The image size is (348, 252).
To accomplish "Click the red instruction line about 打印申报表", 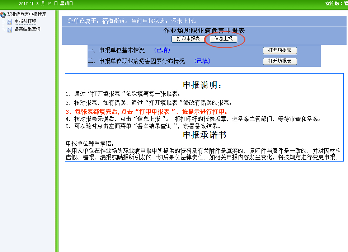I will pos(146,112).
